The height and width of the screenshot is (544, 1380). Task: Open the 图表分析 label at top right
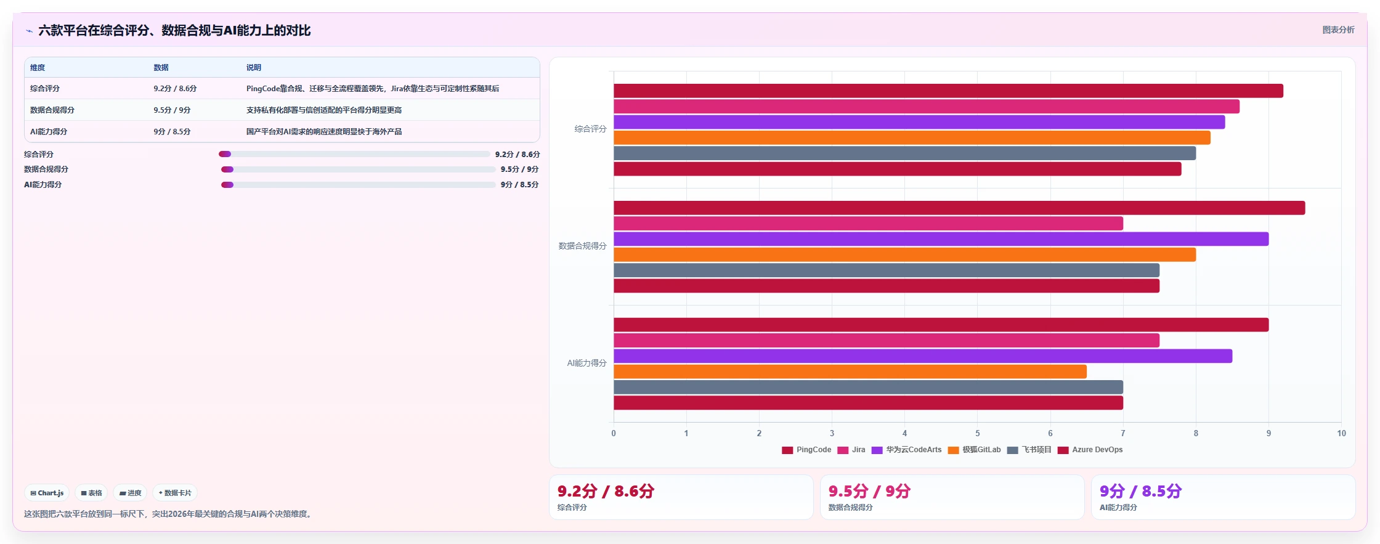(x=1338, y=30)
